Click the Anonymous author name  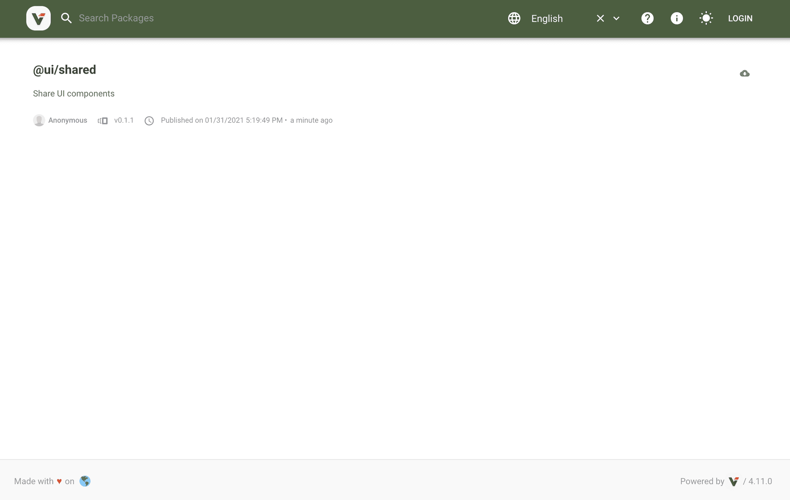(68, 120)
